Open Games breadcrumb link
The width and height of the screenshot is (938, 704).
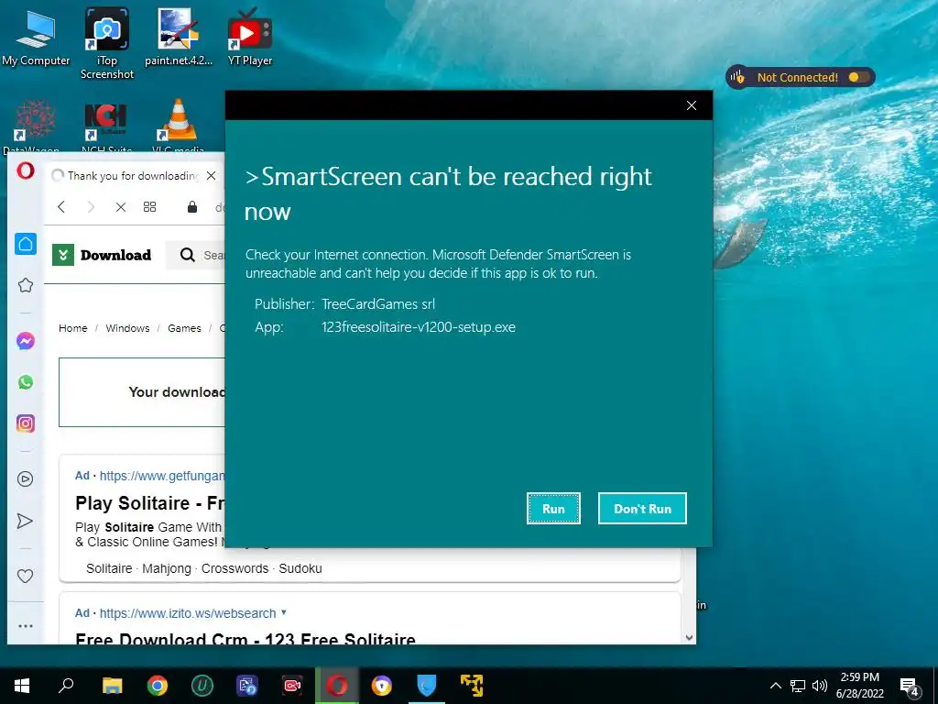coord(184,328)
